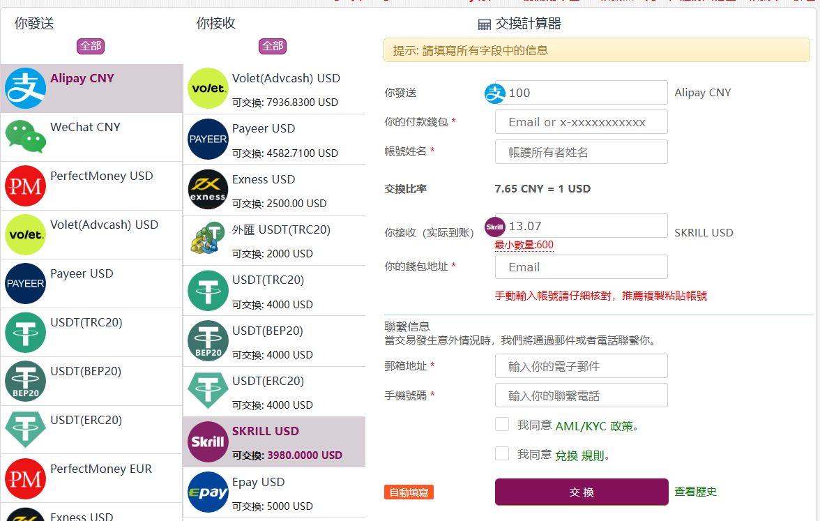Pick the Epay USD icon
This screenshot has height=521, width=820.
coord(208,492)
